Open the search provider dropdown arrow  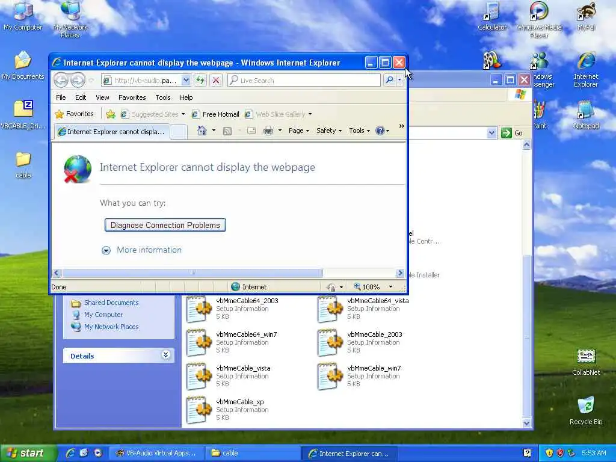(x=399, y=80)
